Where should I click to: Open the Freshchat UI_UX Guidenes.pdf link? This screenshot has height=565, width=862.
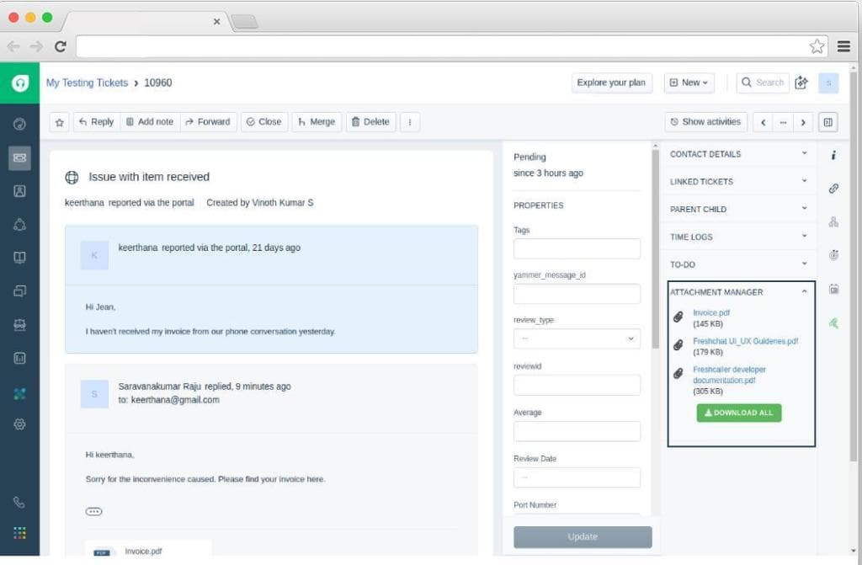click(x=745, y=341)
